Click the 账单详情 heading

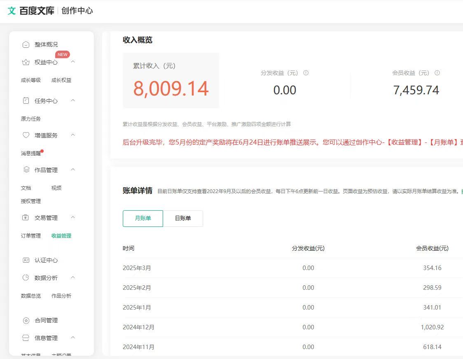point(138,191)
